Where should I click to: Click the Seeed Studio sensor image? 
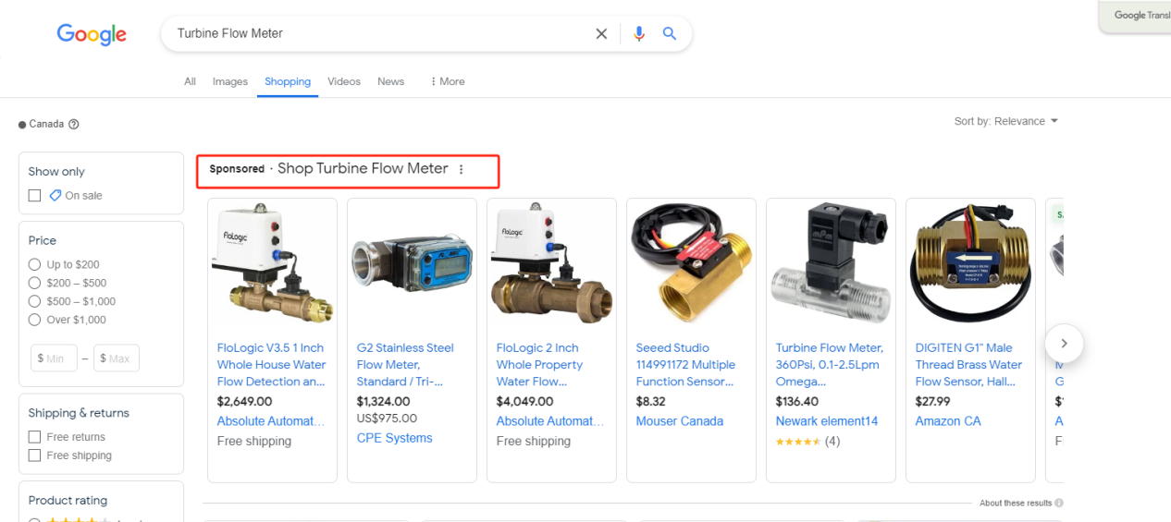pyautogui.click(x=691, y=264)
